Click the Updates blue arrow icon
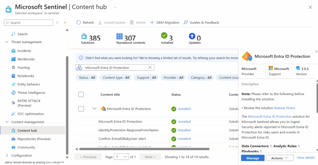318x165 pixels. tap(192, 36)
